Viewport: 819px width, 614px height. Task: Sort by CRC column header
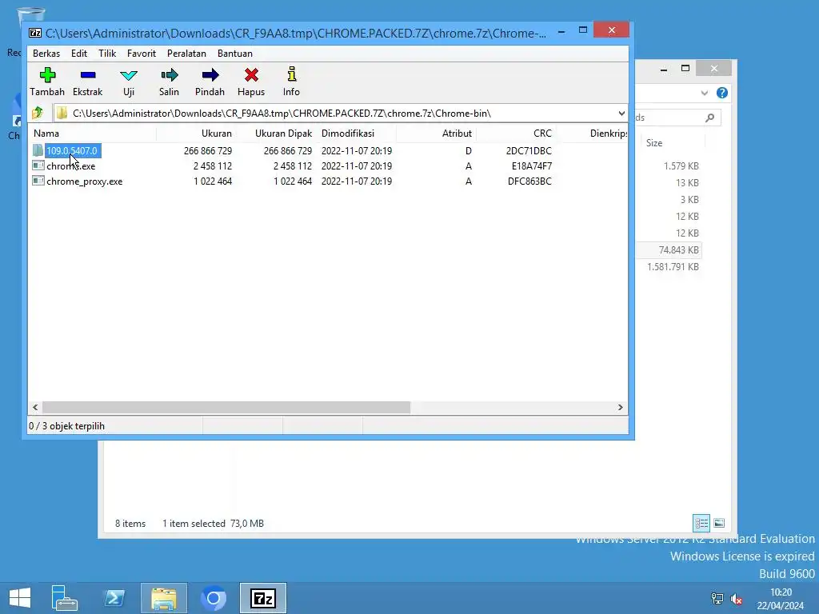point(516,134)
